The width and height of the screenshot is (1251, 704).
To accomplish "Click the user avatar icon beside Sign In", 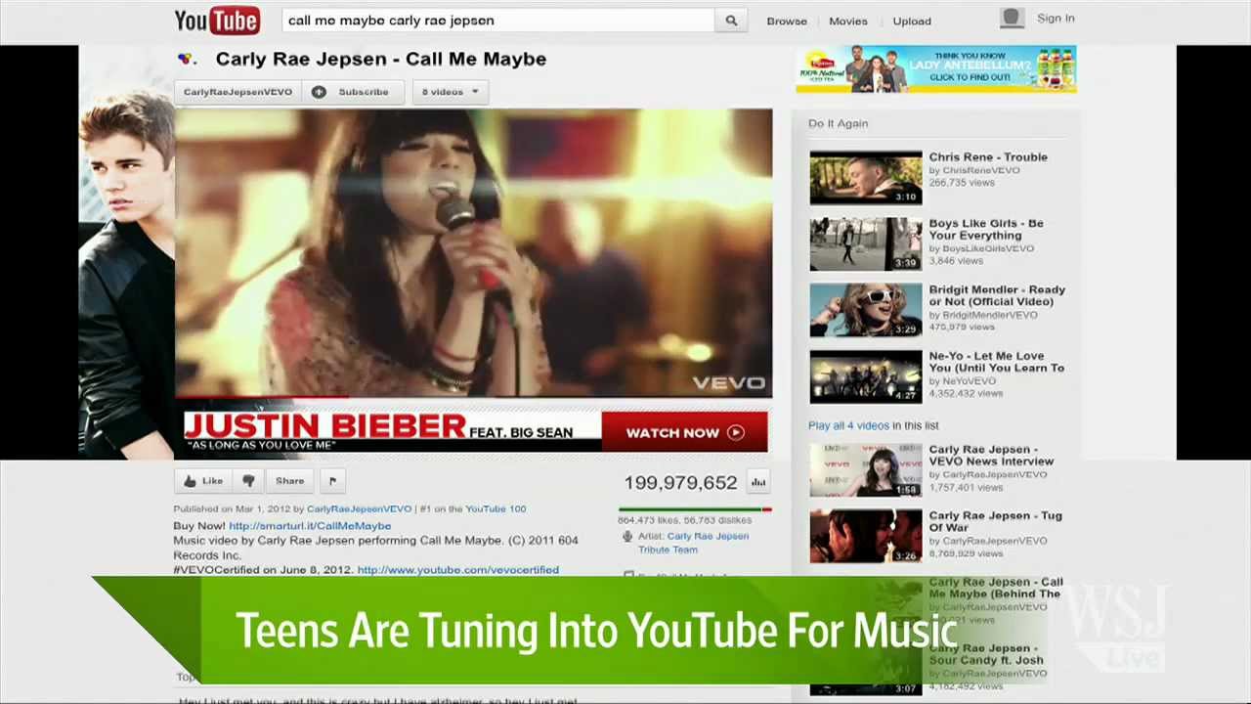I will coord(1012,19).
